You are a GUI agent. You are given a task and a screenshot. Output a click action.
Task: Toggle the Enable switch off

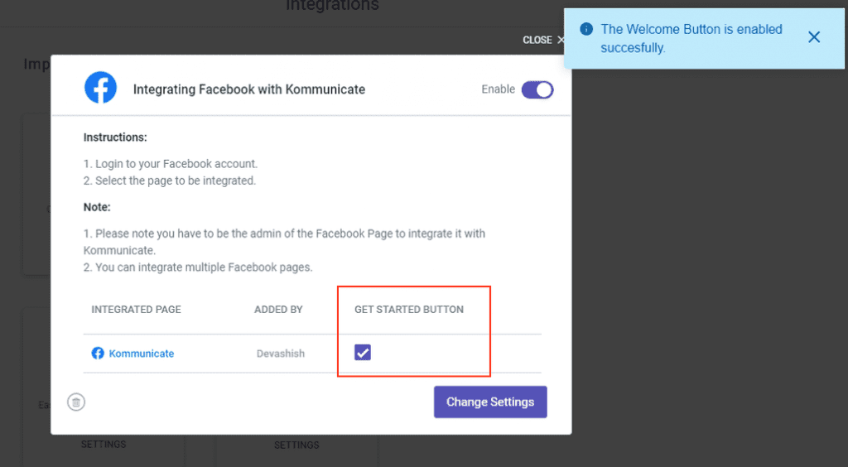[537, 89]
